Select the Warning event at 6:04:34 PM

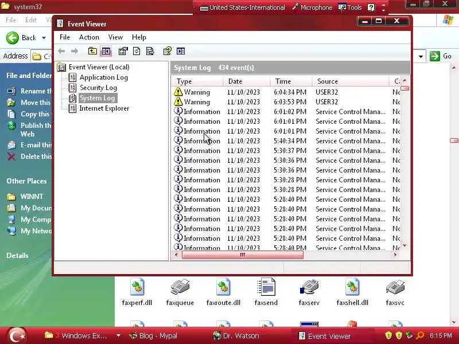(287, 92)
